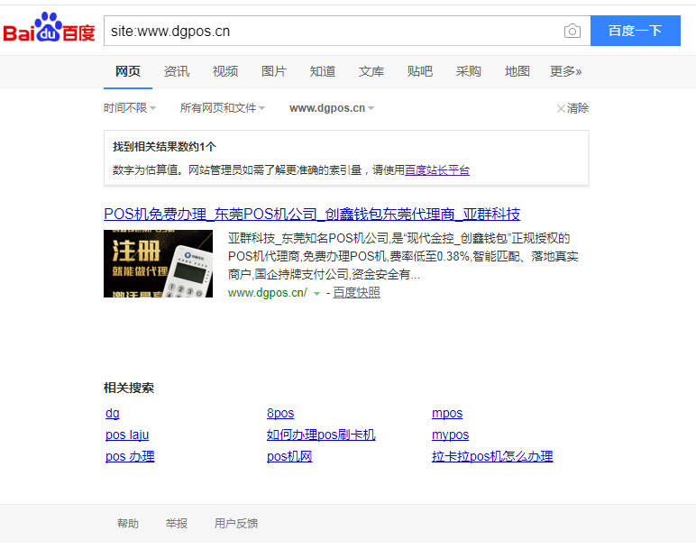Click related search pos机网
This screenshot has height=549, width=696.
click(x=289, y=457)
